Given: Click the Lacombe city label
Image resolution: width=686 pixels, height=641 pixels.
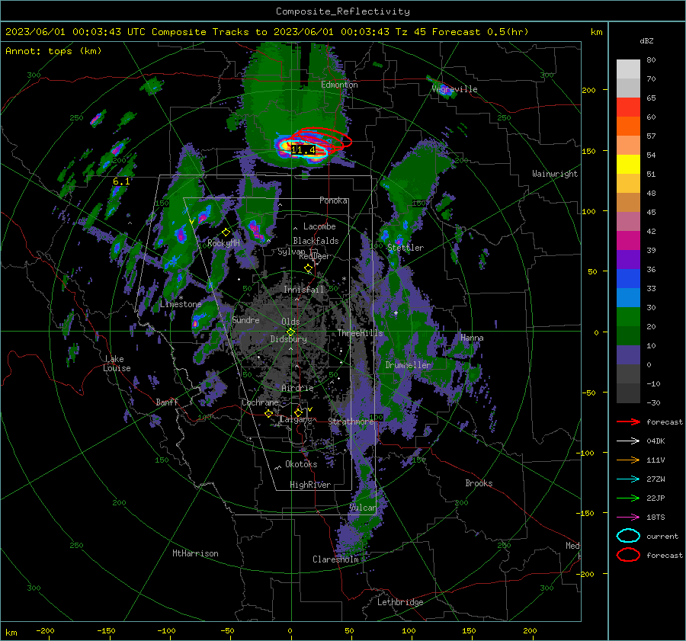Looking at the screenshot, I should point(319,226).
